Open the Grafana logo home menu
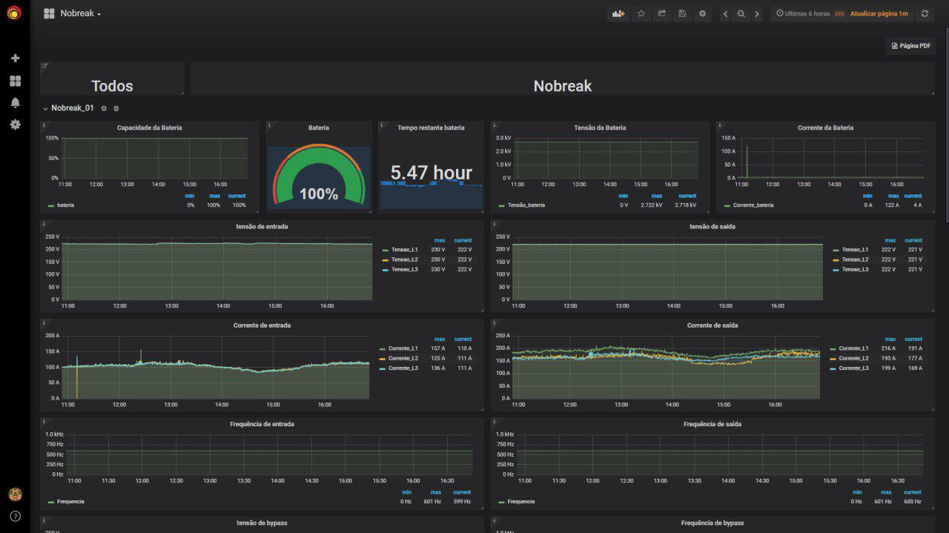The height and width of the screenshot is (533, 949). pos(14,13)
